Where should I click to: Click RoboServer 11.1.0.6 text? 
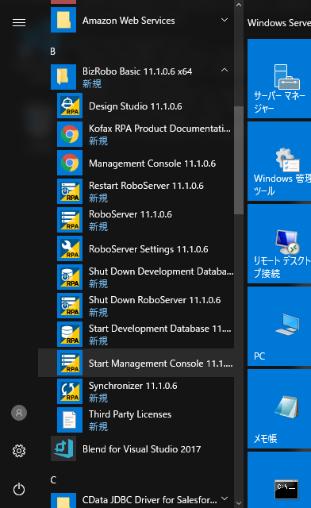coord(130,214)
